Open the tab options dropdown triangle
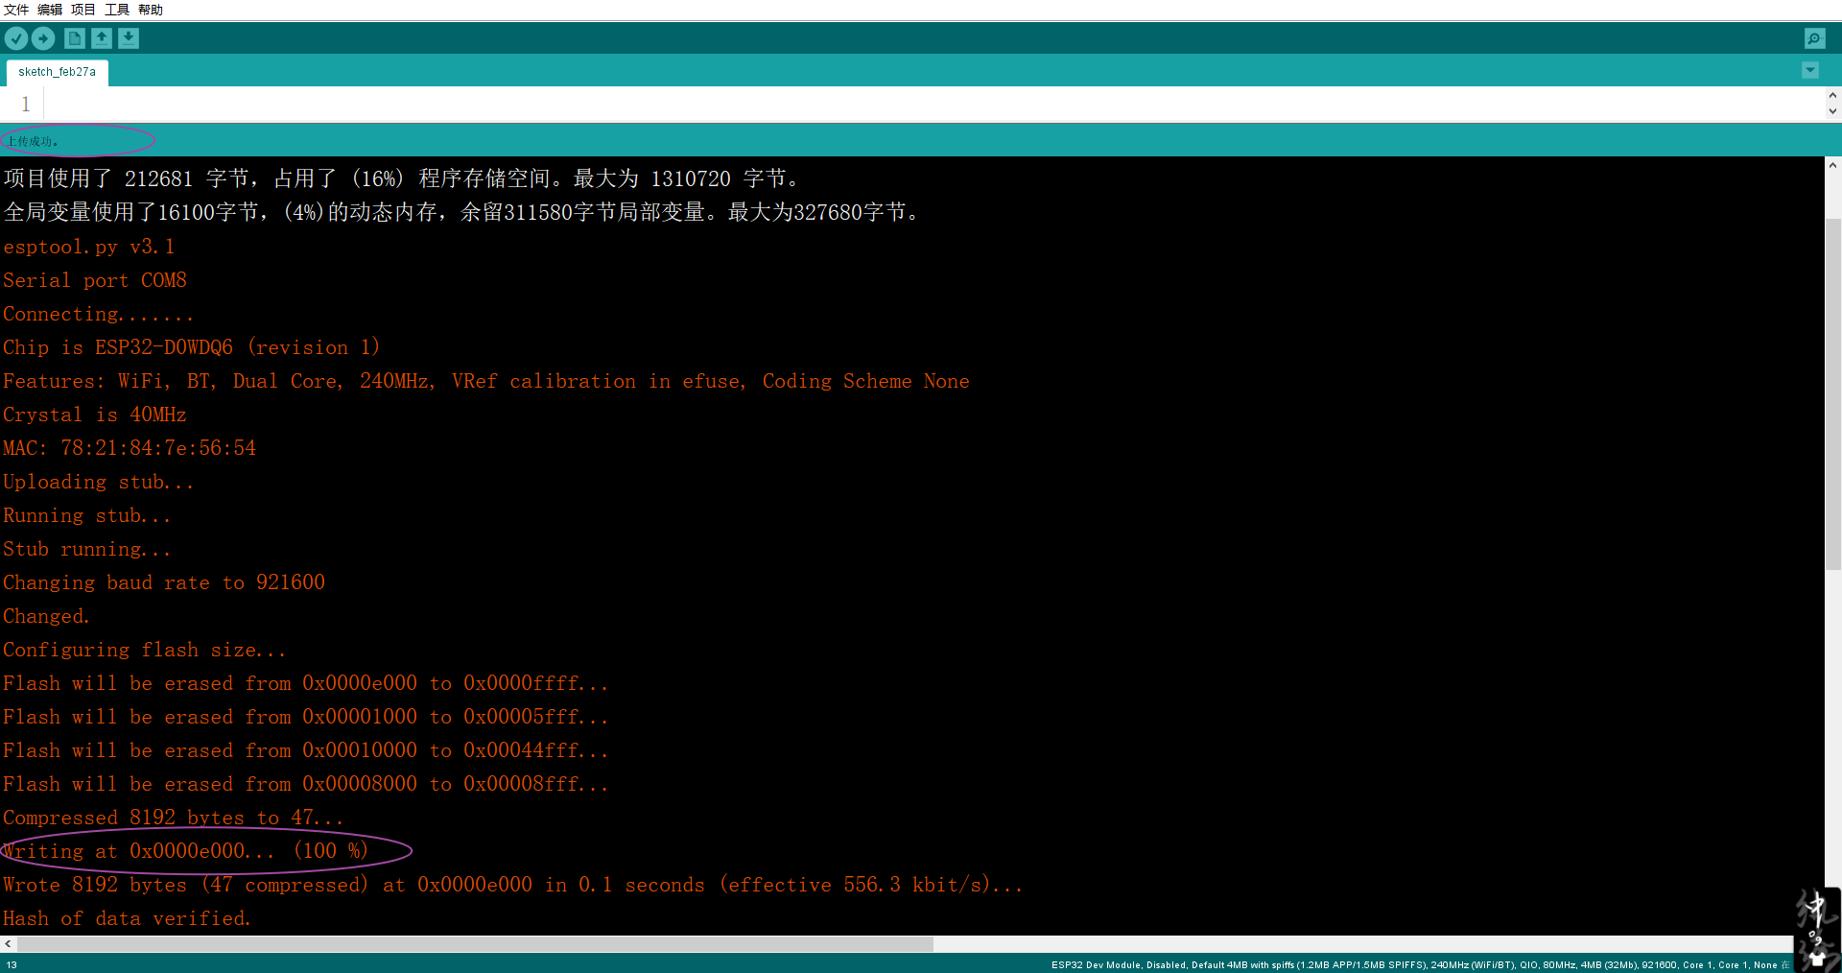This screenshot has height=973, width=1842. (x=1810, y=70)
